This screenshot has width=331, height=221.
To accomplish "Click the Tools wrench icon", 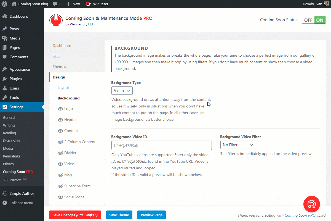I will (x=5, y=98).
